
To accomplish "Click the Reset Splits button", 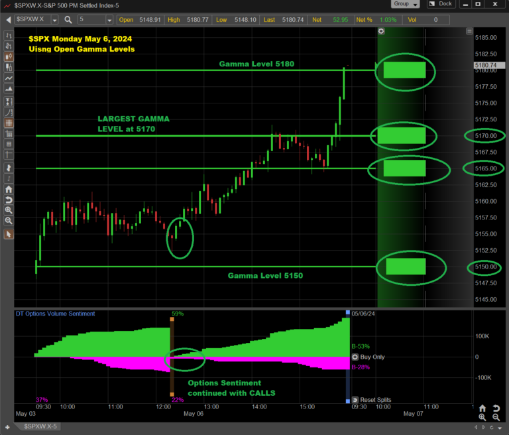I will tap(370, 400).
